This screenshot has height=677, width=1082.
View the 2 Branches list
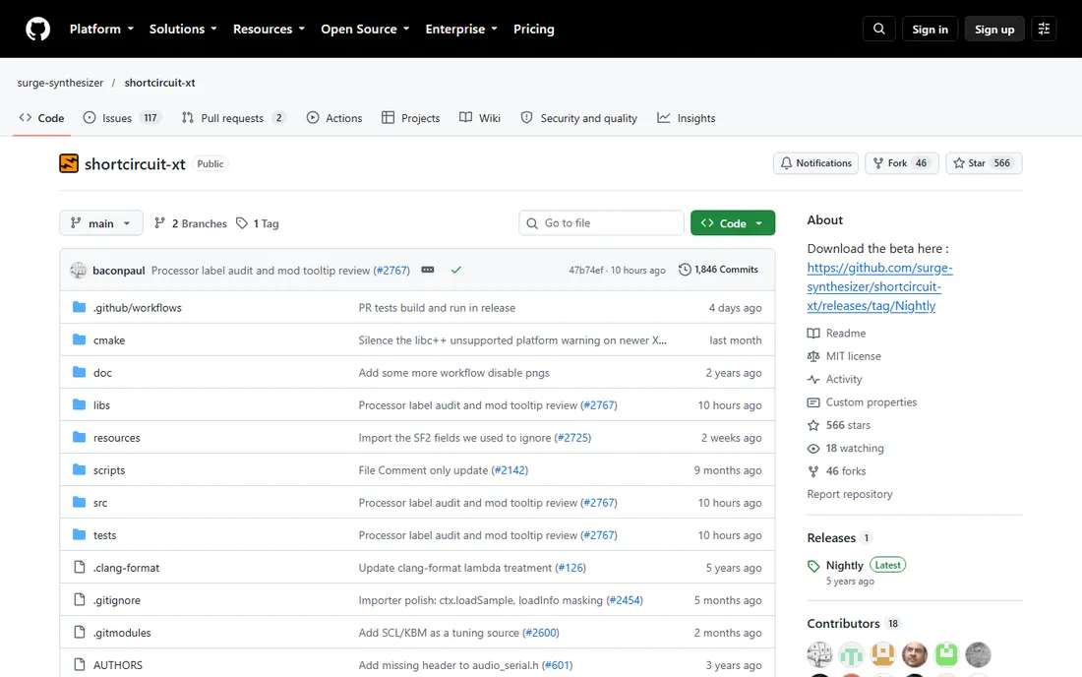point(191,223)
